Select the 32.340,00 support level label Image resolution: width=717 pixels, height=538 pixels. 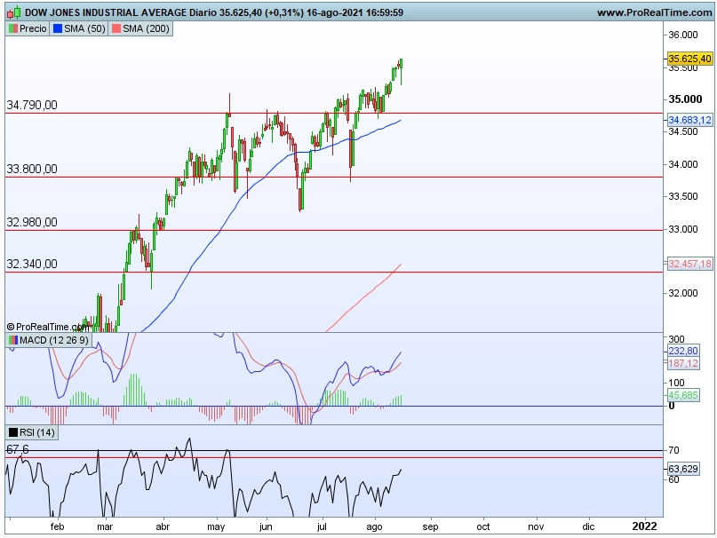tap(32, 265)
